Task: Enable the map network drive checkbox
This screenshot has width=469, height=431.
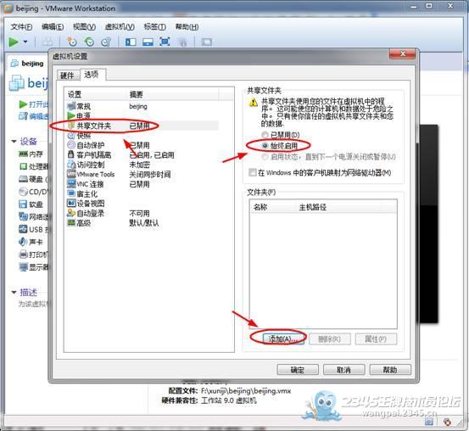Action: click(x=253, y=172)
